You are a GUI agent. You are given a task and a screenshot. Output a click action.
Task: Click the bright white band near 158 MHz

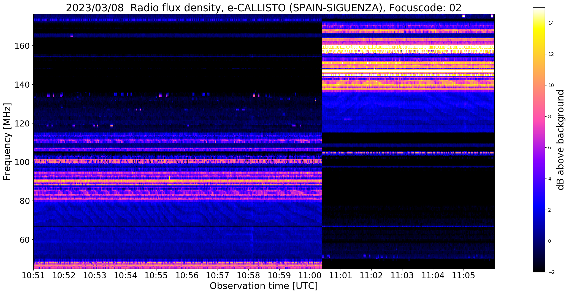point(408,49)
